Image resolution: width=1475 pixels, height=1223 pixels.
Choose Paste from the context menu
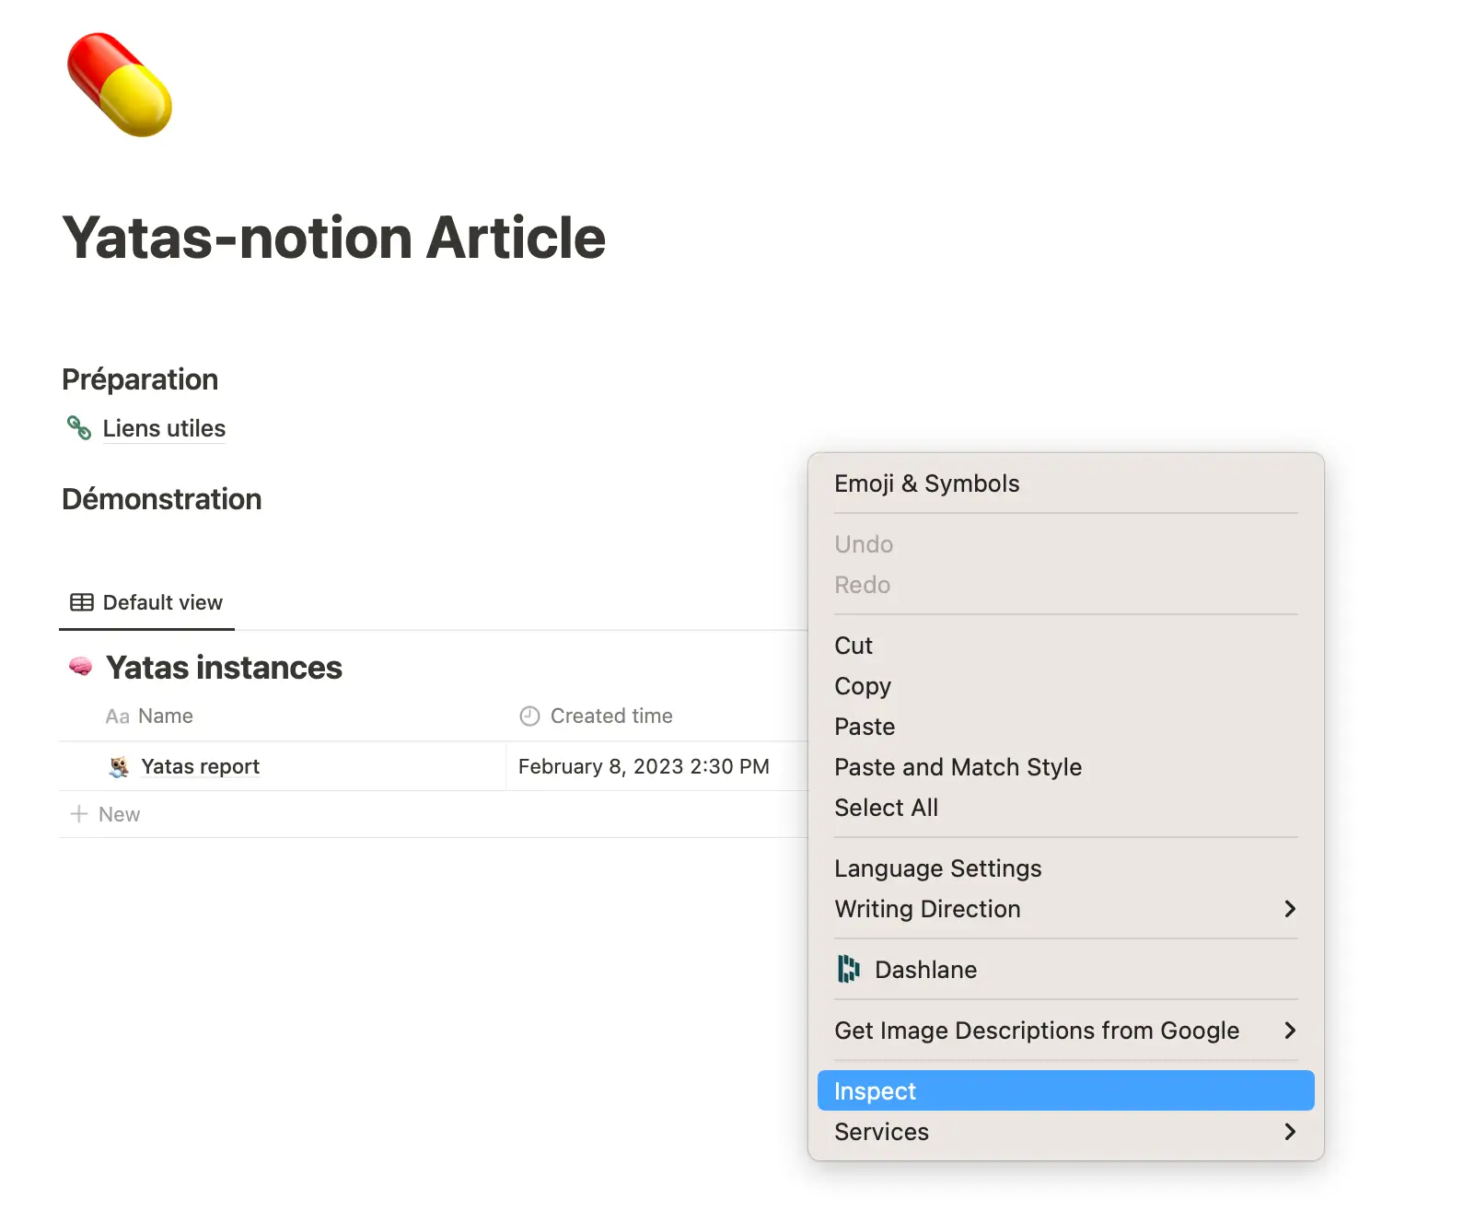(1065, 727)
